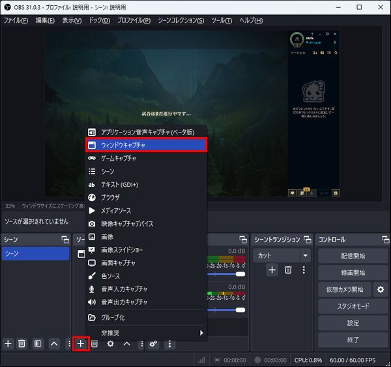Open virtual camera settings gear icon
This screenshot has width=391, height=367.
pos(381,289)
